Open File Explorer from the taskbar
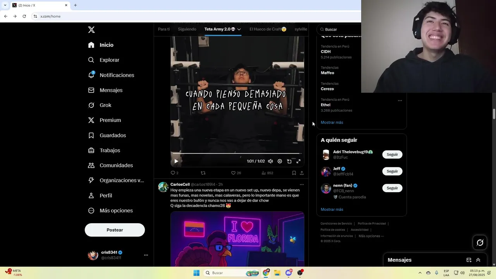 pos(277,273)
